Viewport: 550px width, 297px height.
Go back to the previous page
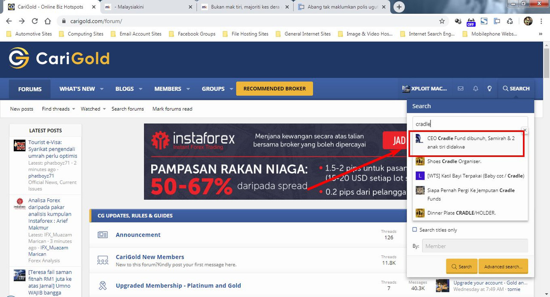[x=9, y=21]
